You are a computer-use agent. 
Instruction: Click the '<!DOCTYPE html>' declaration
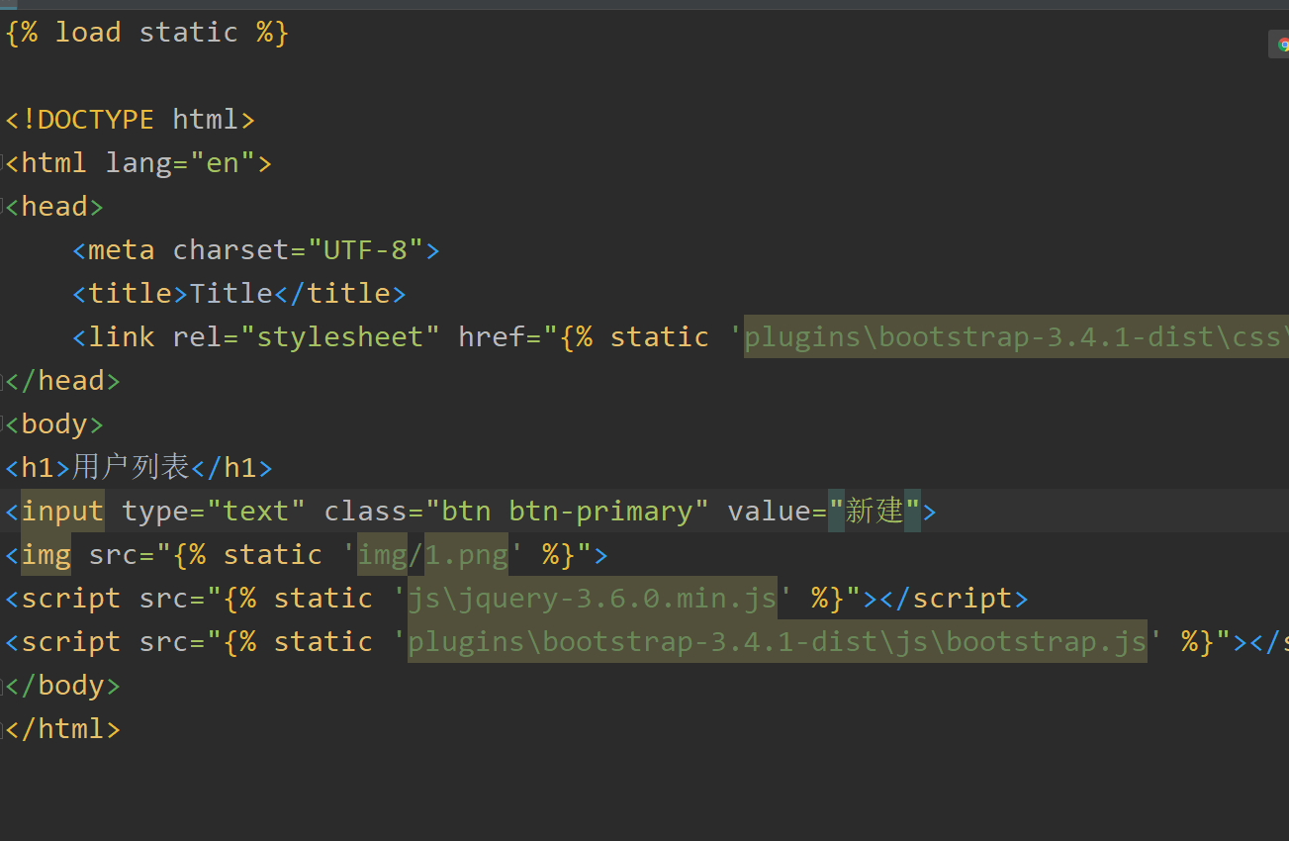coord(131,120)
